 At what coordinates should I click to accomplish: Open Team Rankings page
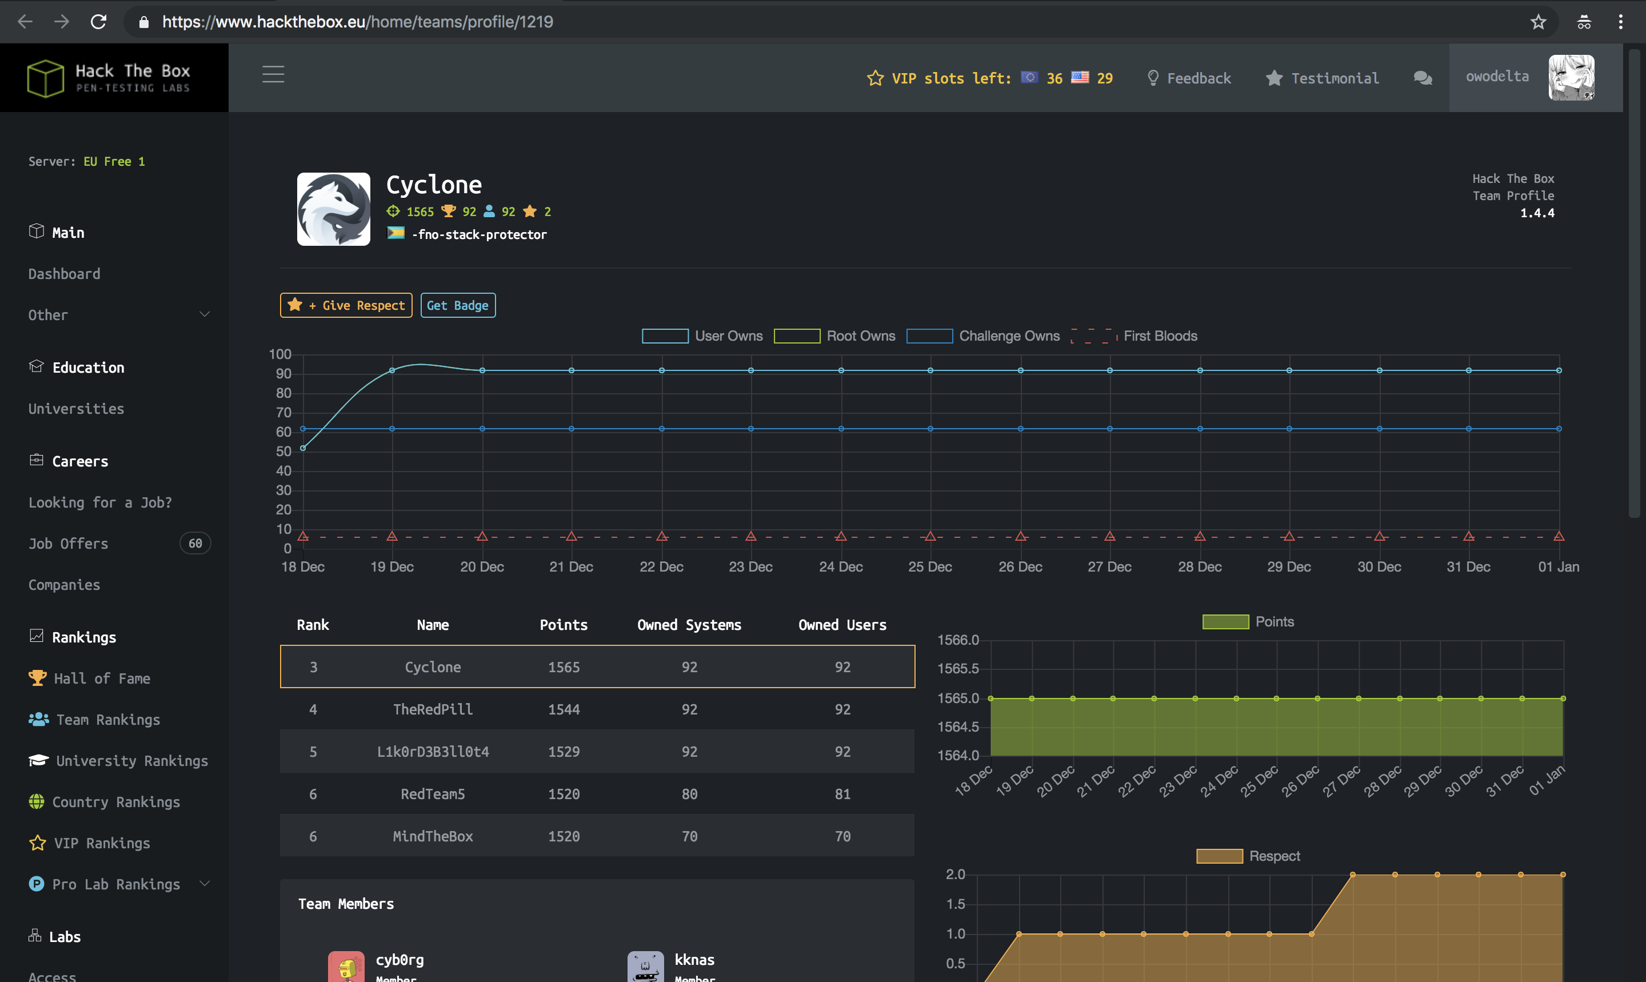click(108, 719)
